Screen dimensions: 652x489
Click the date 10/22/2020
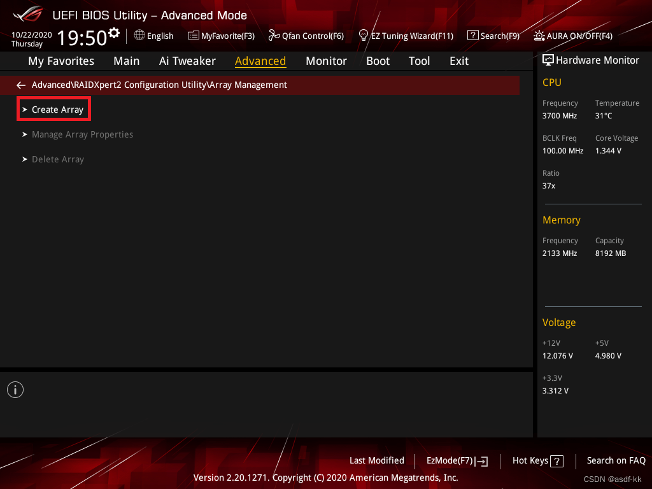click(x=32, y=35)
